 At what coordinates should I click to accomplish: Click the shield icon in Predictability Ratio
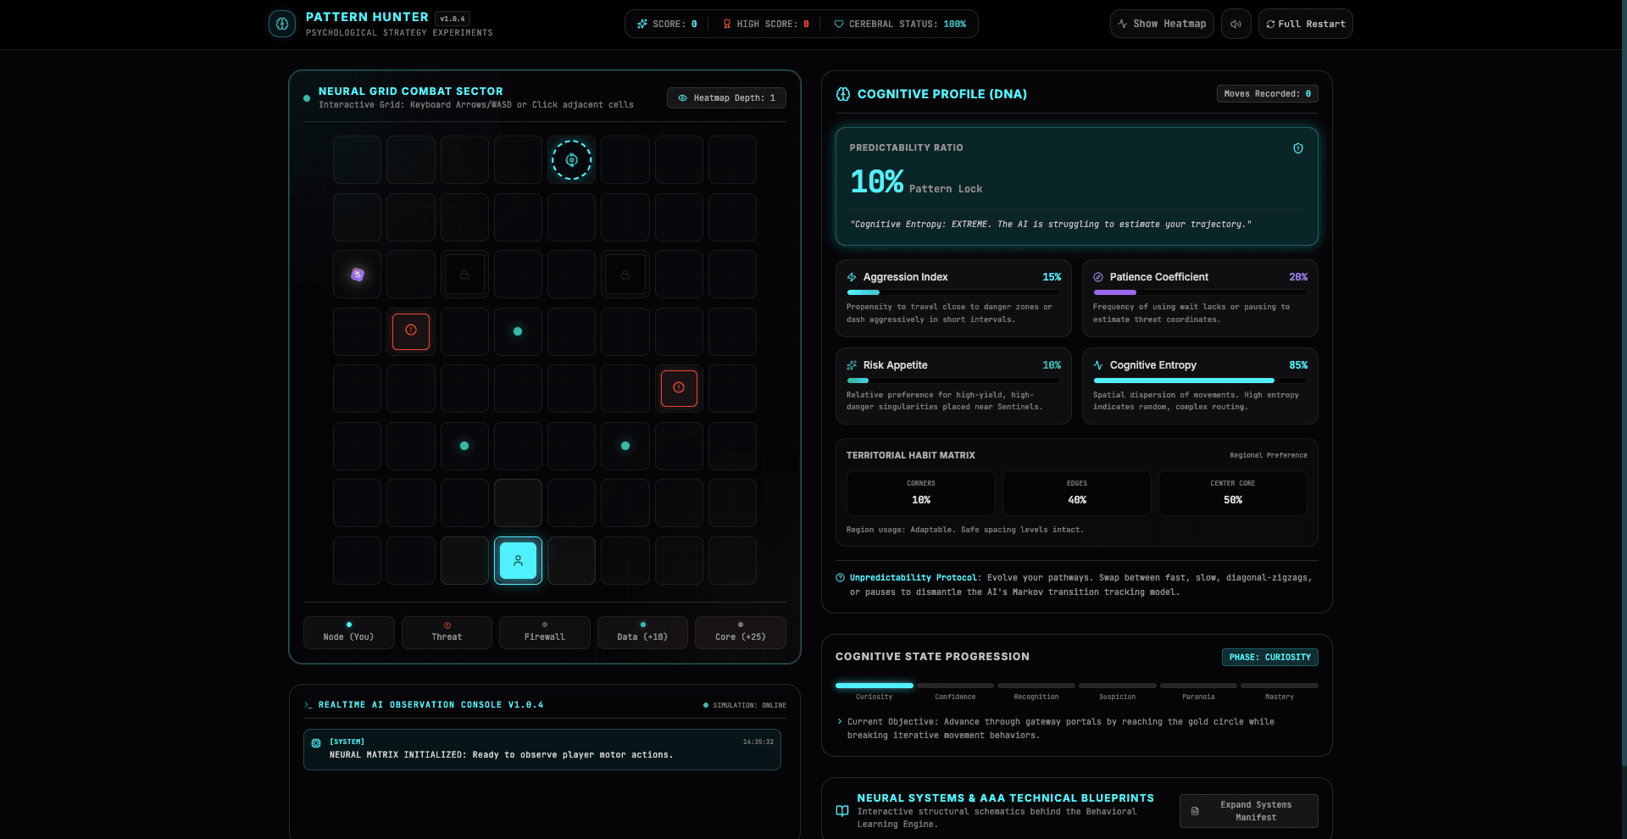(1297, 148)
